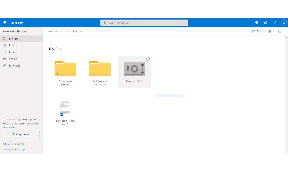Go to Recent in the sidebar
The image size is (288, 172).
13,46
